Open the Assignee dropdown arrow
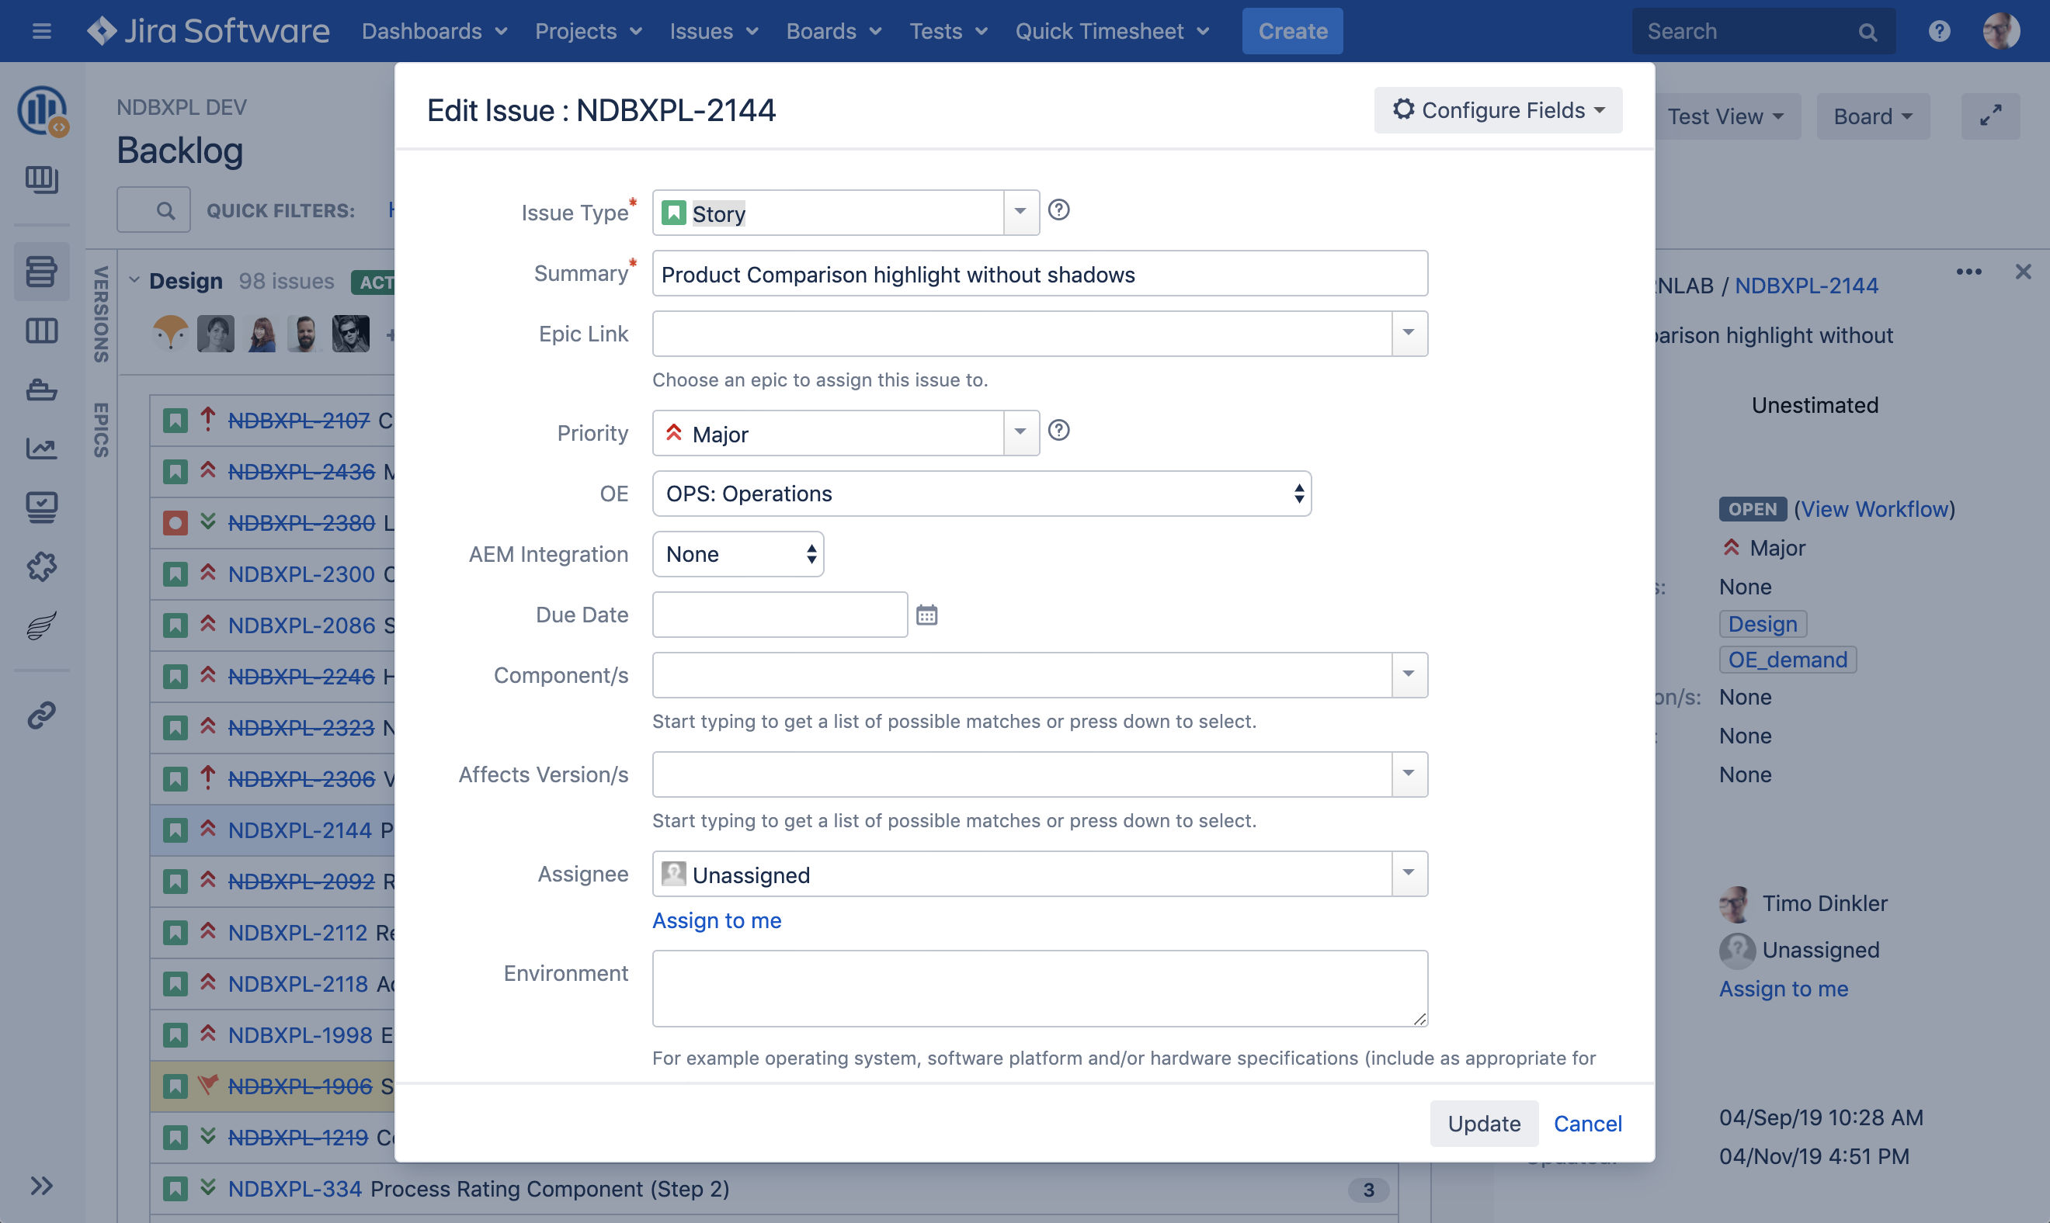Screen dimensions: 2050x1223 click(x=1409, y=874)
